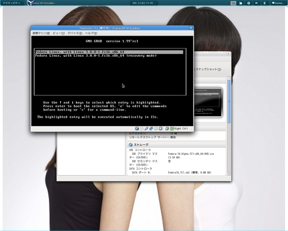The height and width of the screenshot is (231, 288).
Task: Click the スナップショット tab in VirtualBox Manager
Action: click(x=208, y=69)
